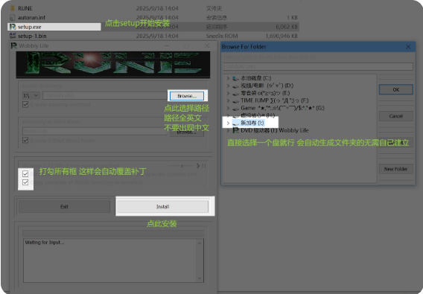The image size is (423, 294).
Task: Click the Install button
Action: tap(162, 207)
